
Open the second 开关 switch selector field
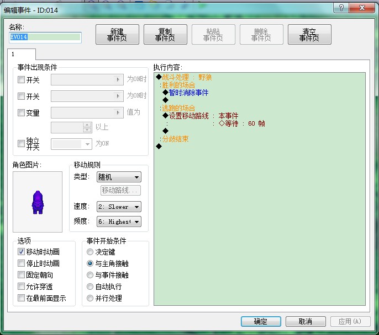tap(87, 96)
